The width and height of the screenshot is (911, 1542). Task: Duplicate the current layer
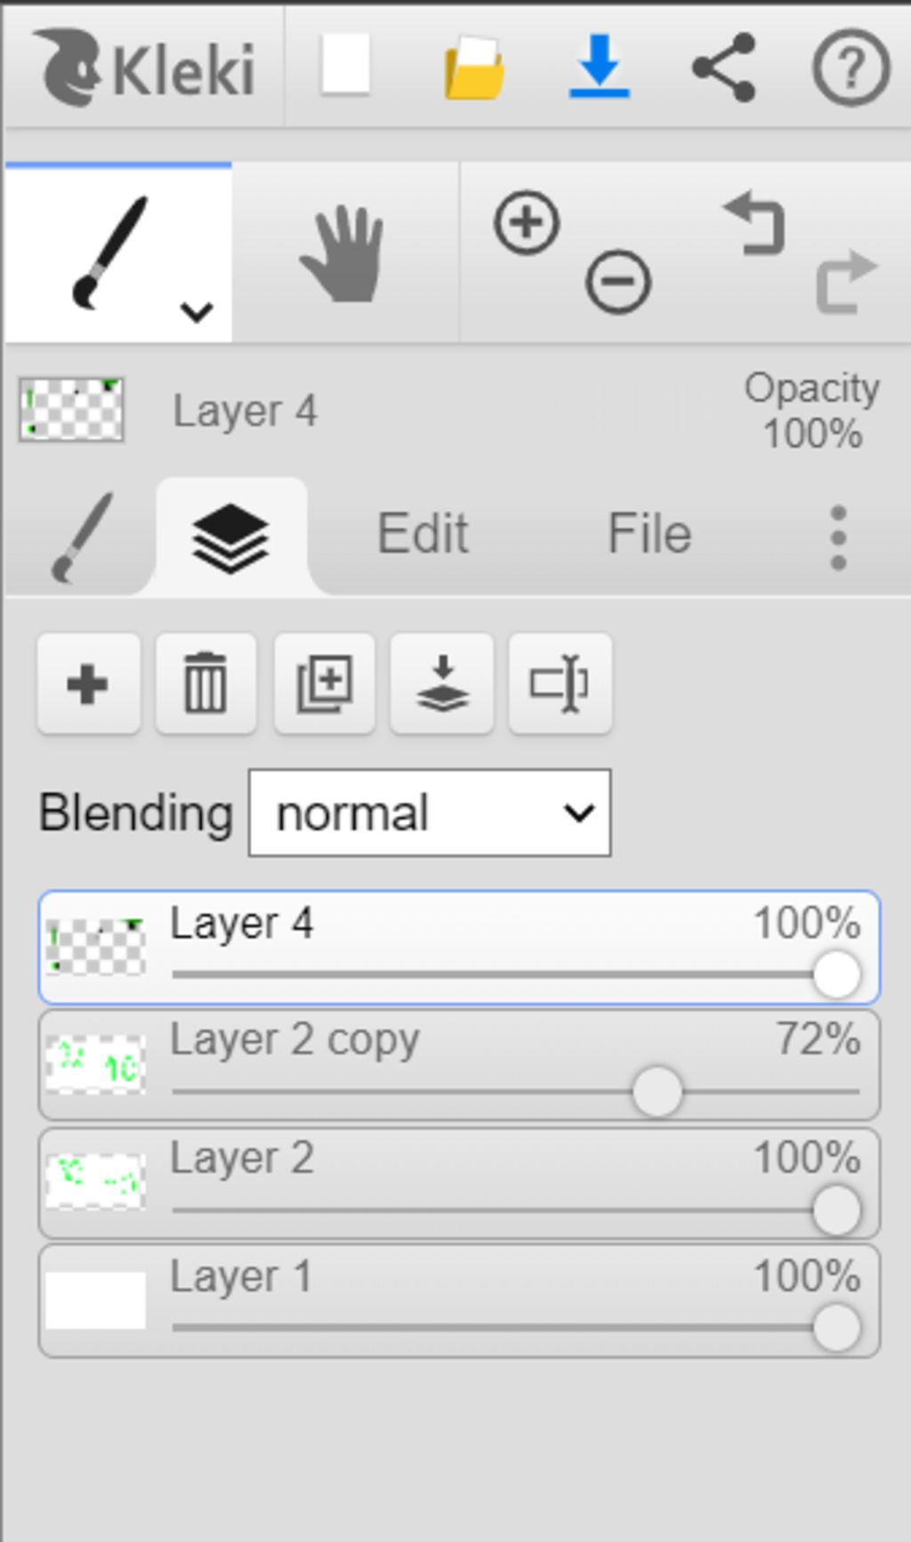tap(325, 684)
